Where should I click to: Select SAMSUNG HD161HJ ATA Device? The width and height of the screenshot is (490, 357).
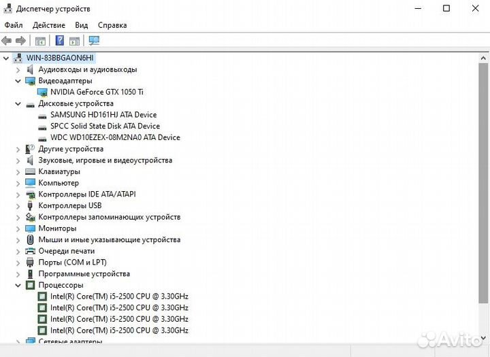(103, 115)
